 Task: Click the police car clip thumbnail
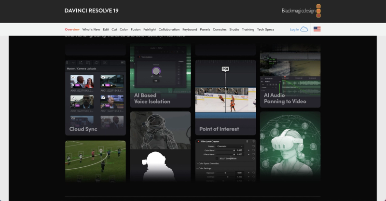pos(112,81)
